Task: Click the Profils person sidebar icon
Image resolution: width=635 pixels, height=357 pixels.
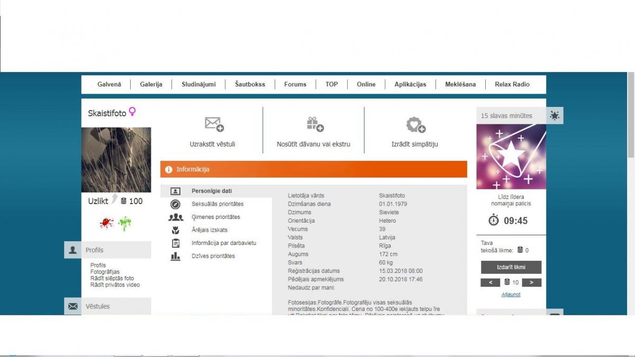Action: [x=73, y=250]
